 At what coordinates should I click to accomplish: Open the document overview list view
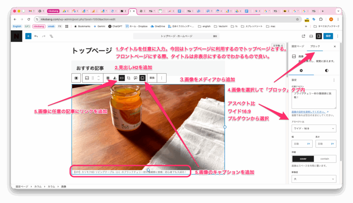coord(51,36)
